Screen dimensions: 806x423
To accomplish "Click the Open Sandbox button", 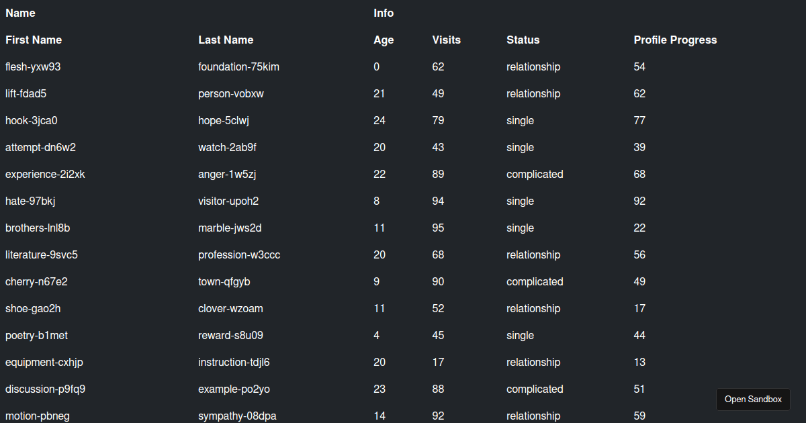I will tap(753, 399).
